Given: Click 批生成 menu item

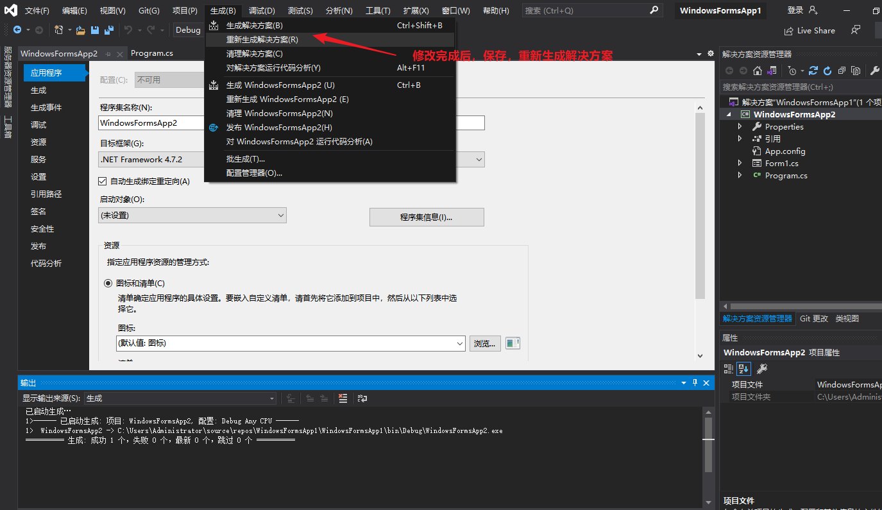Looking at the screenshot, I should point(330,159).
